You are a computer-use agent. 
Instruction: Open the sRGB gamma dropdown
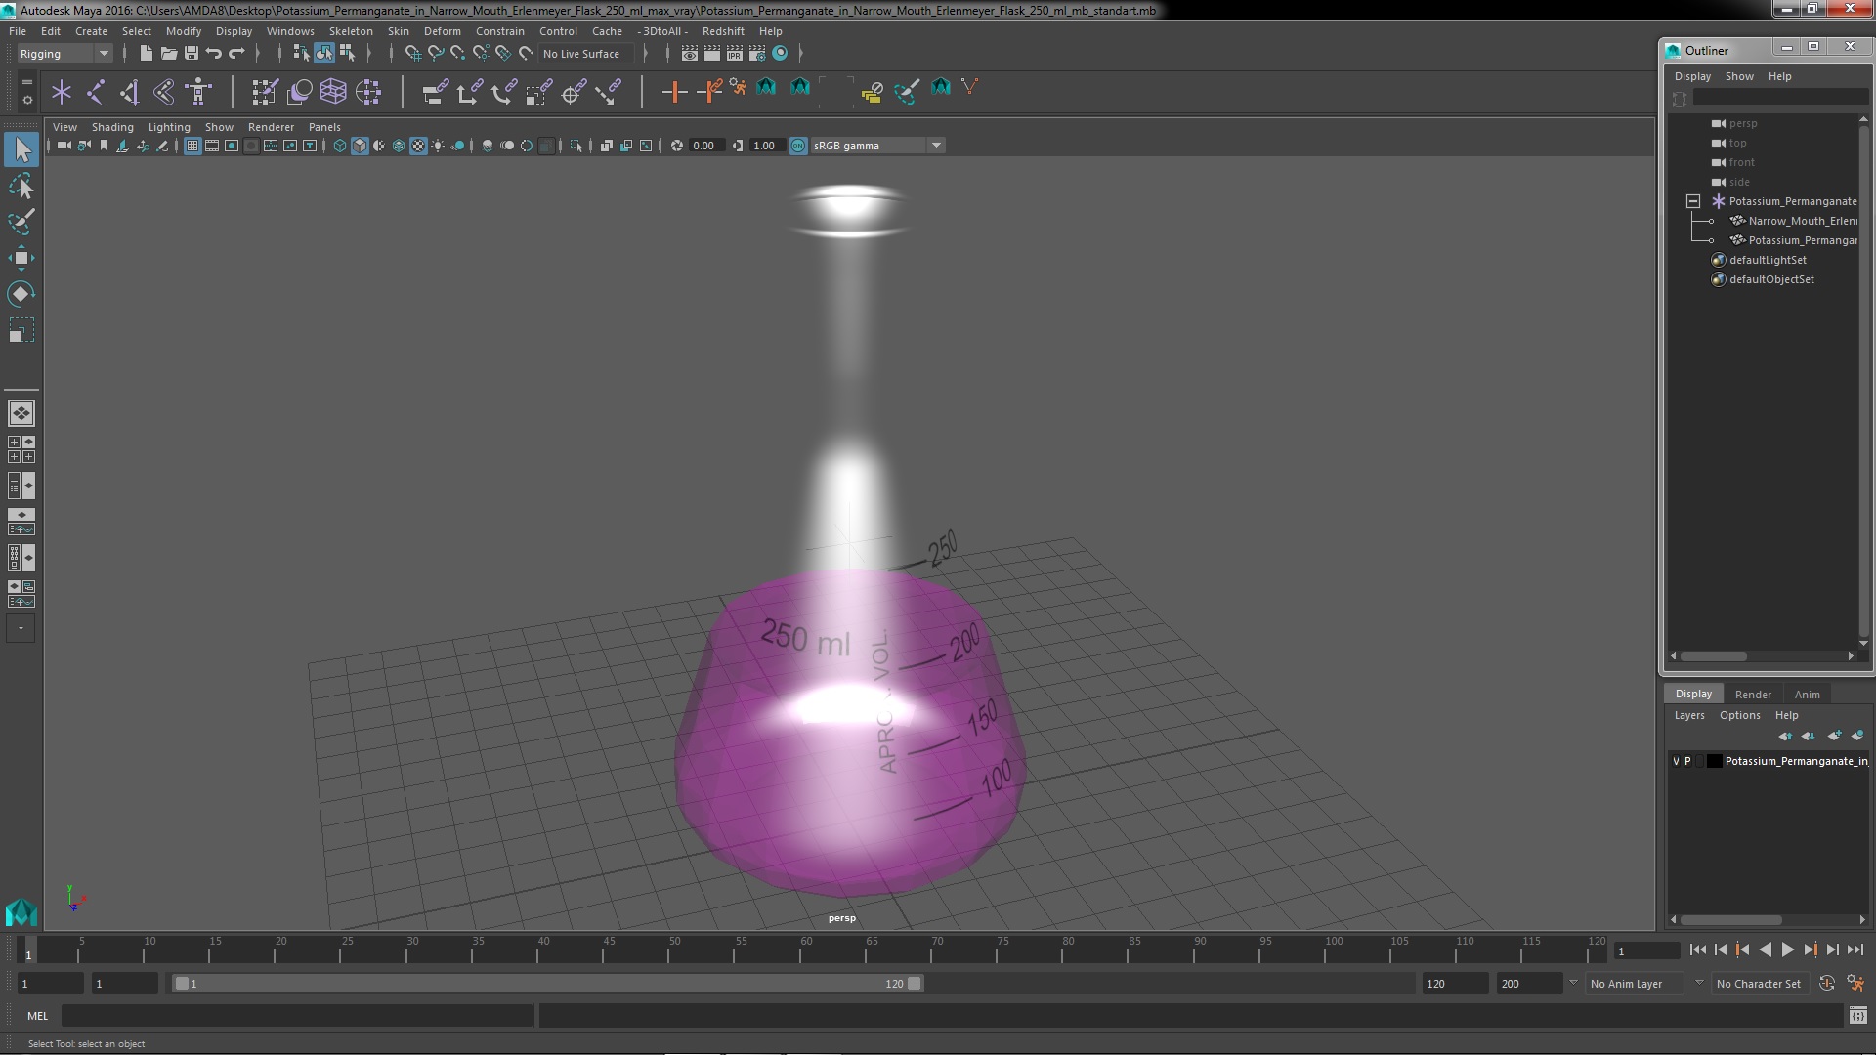(x=877, y=146)
